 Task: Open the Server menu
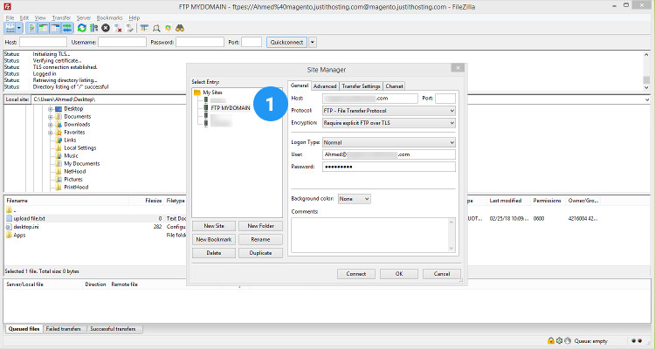point(84,18)
